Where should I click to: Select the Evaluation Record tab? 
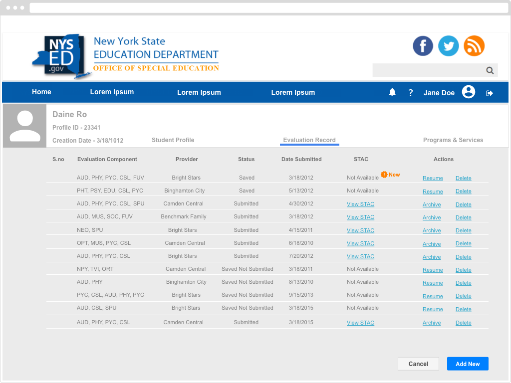tap(309, 140)
